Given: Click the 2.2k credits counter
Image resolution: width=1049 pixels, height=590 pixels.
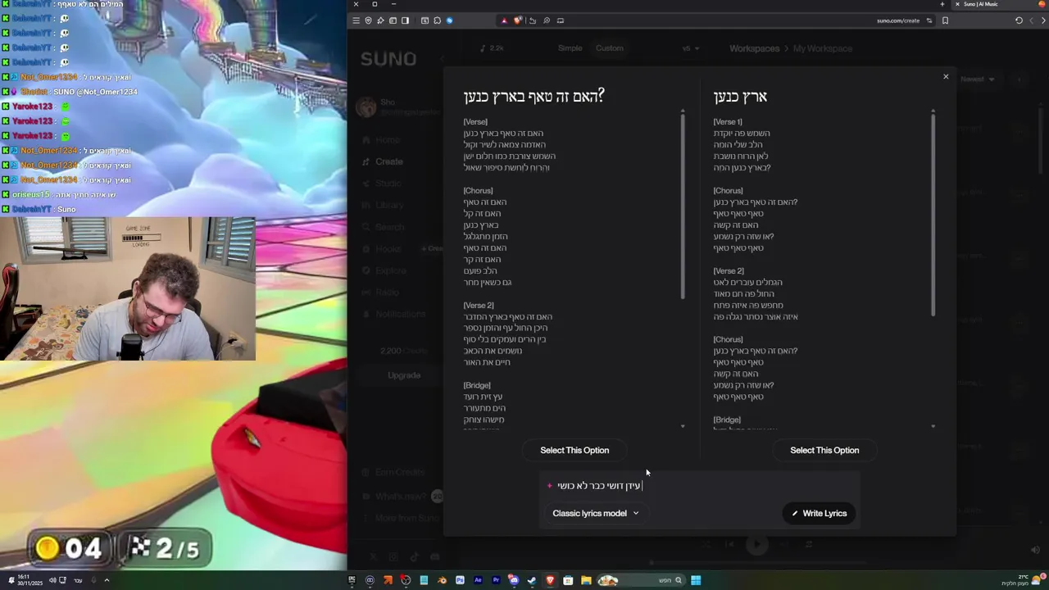Looking at the screenshot, I should click(492, 48).
